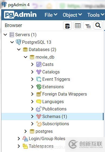Click the Publications satellite dish icon
Screen dimensions: 105x152
click(x=39, y=109)
